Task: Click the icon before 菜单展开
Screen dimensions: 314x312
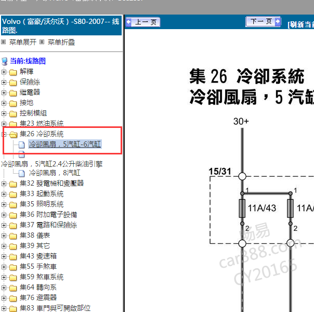Action: pos(4,42)
